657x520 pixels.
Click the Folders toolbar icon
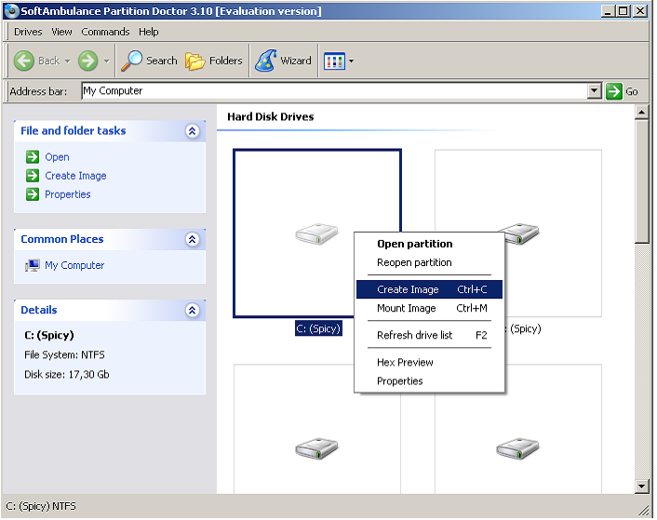pos(194,61)
